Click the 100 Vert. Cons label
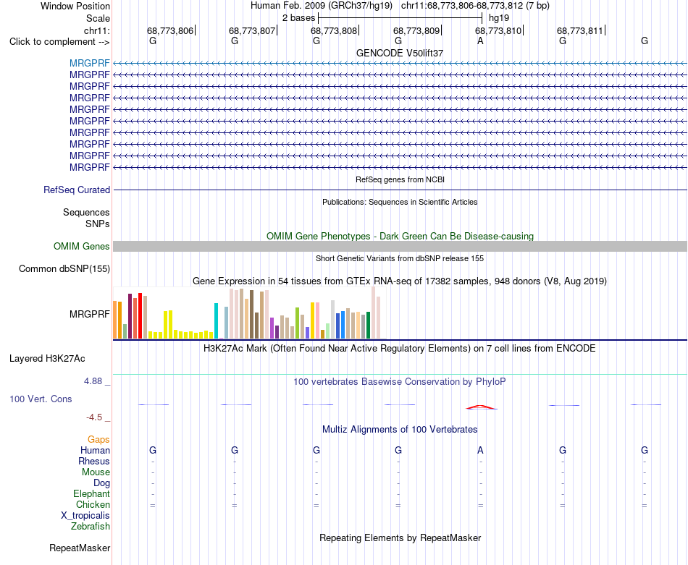688x565 pixels. pos(41,399)
